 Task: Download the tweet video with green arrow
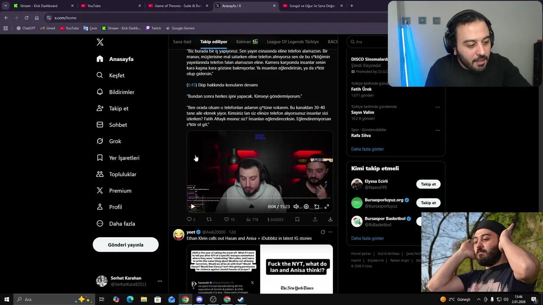330,219
